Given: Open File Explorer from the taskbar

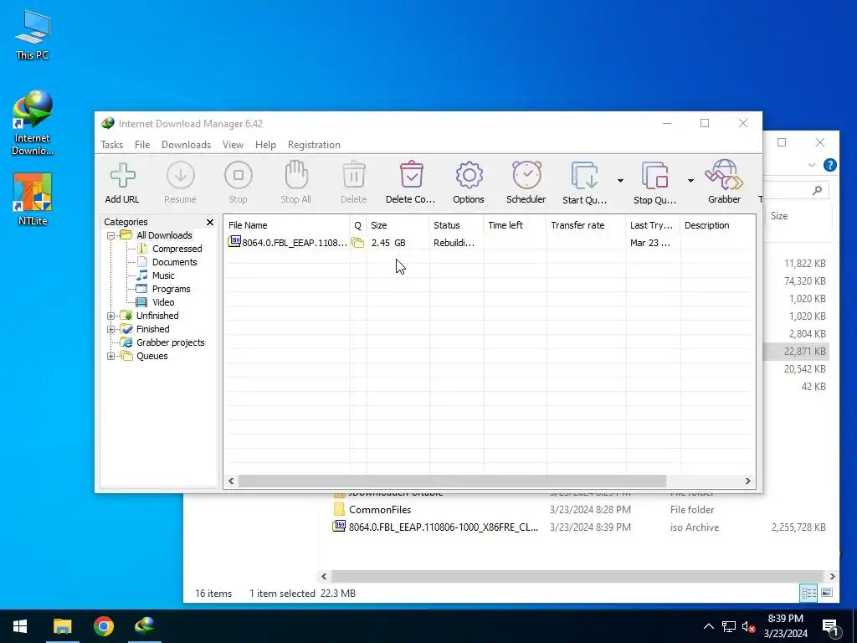Looking at the screenshot, I should point(62,626).
